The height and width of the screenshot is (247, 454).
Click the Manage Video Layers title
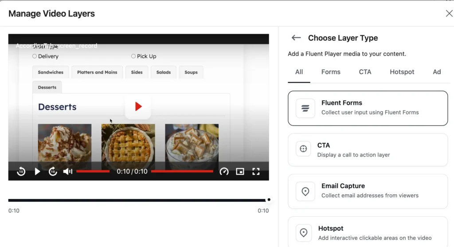pos(51,14)
